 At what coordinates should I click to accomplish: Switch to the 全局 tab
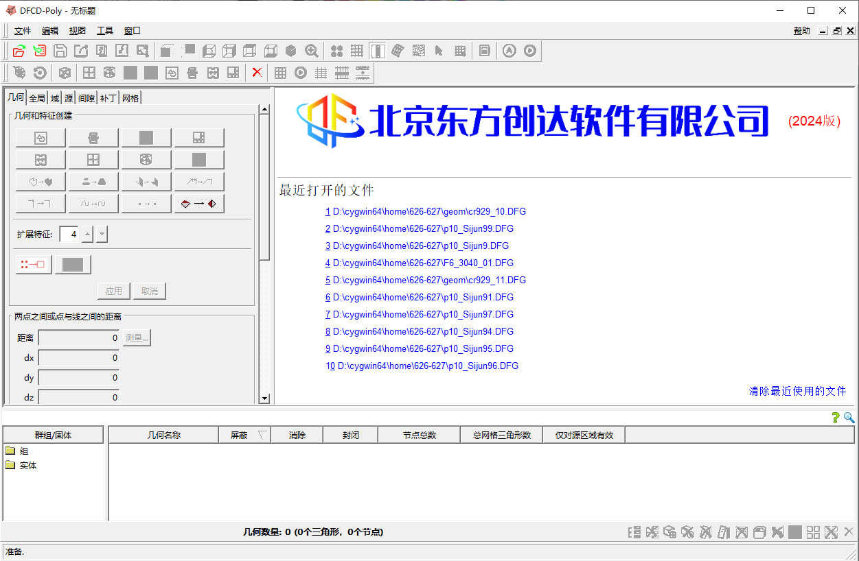click(37, 98)
